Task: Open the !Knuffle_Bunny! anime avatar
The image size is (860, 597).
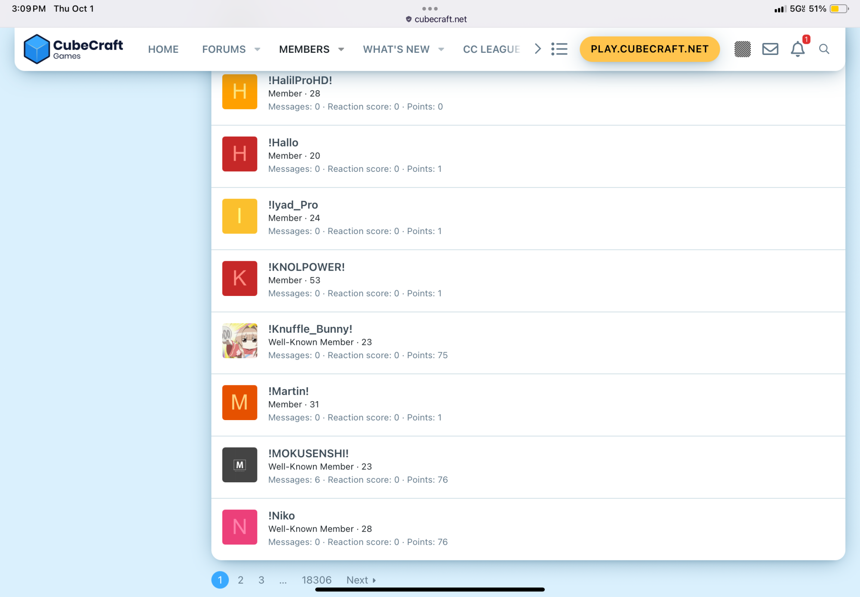Action: pos(240,341)
